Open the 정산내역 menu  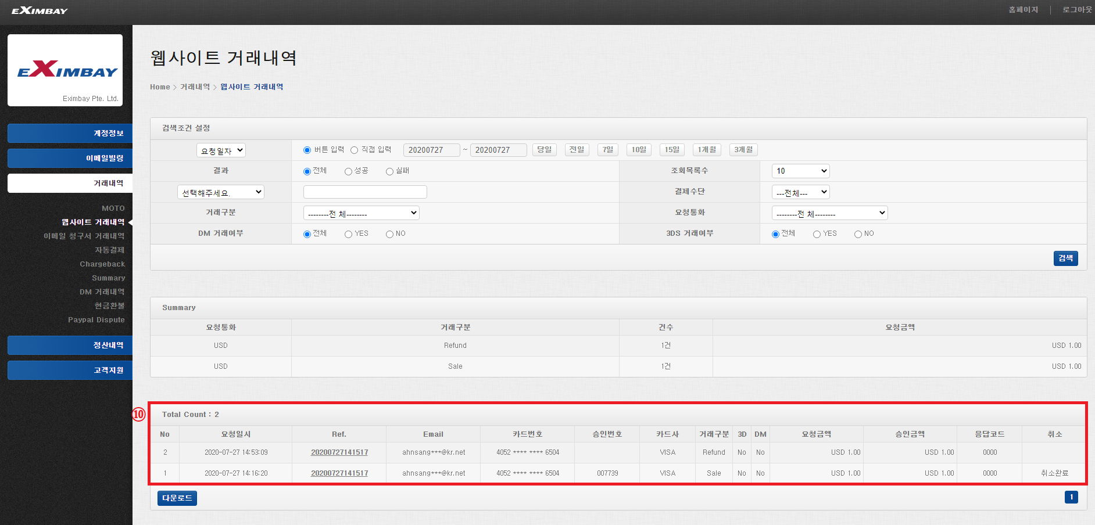(70, 345)
